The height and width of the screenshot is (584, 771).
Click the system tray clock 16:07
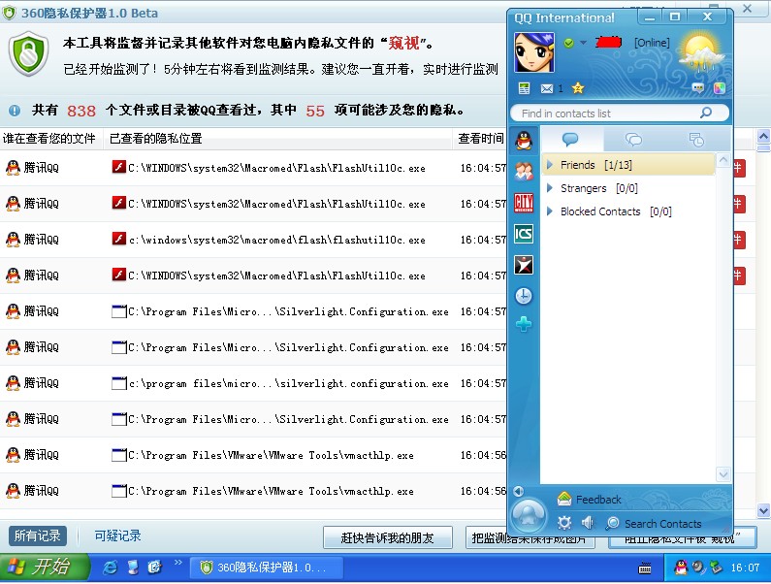tap(745, 568)
